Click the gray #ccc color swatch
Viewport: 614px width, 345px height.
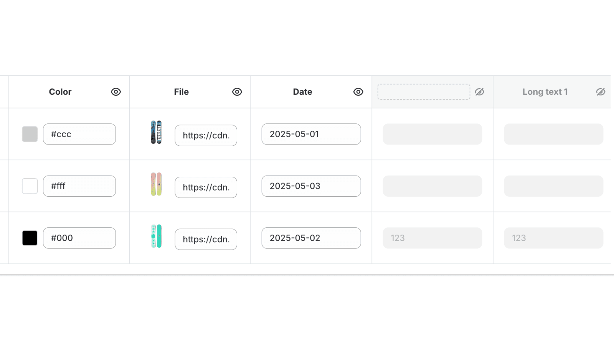[30, 134]
